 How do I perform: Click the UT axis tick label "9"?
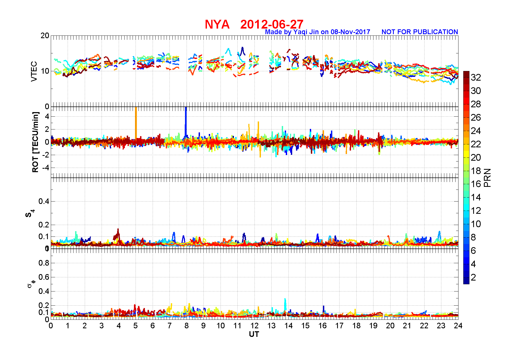coord(203,326)
